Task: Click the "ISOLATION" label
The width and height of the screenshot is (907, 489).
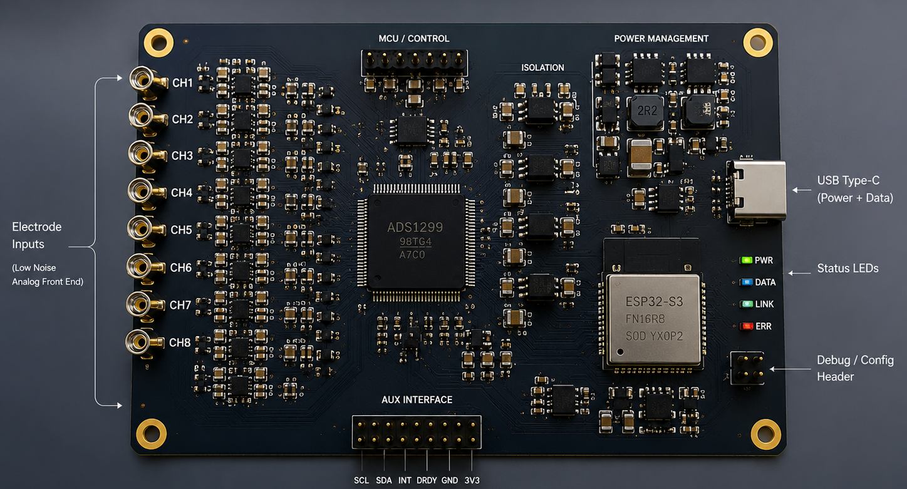Action: pos(542,68)
